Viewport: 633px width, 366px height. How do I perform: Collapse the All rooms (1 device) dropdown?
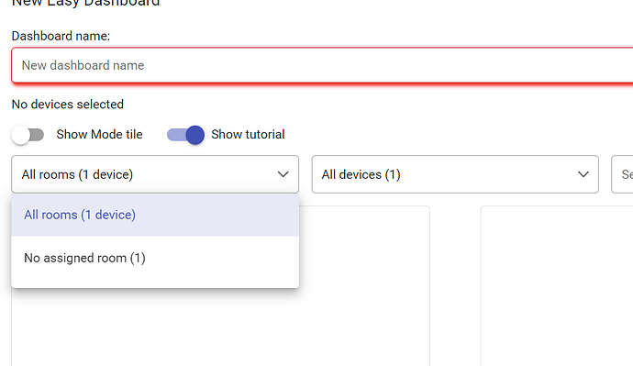pyautogui.click(x=155, y=174)
